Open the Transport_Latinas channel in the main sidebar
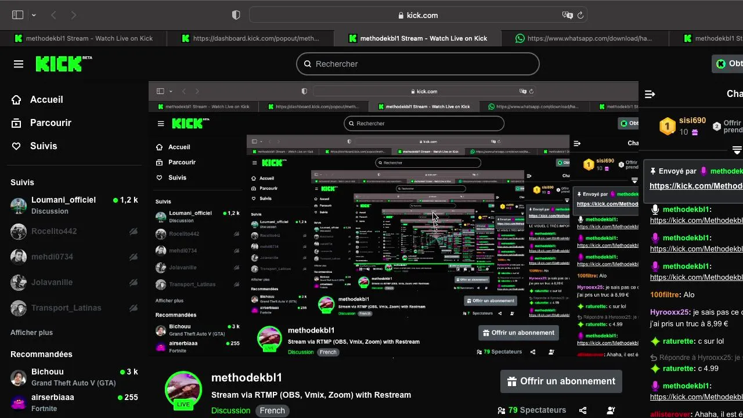743x418 pixels. tap(74, 308)
